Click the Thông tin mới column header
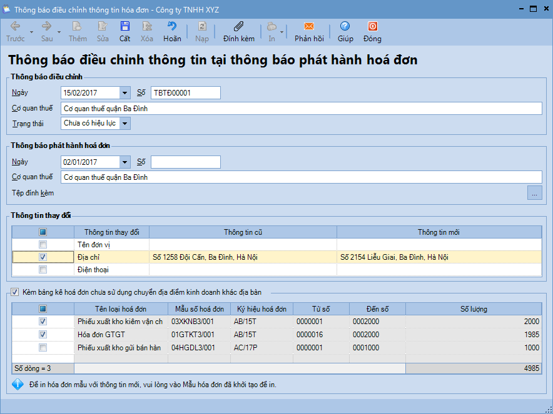The width and height of the screenshot is (553, 414). pos(439,232)
